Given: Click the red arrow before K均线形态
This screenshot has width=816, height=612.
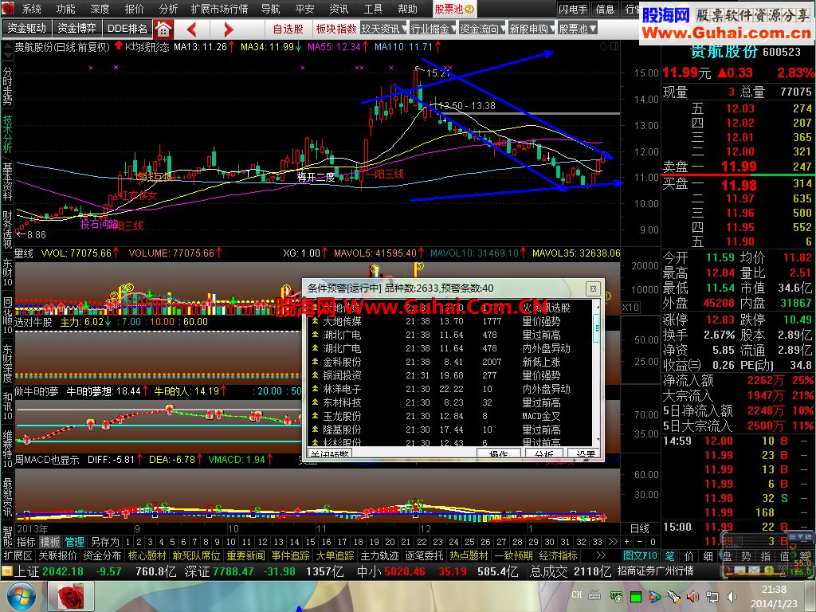Looking at the screenshot, I should [119, 45].
